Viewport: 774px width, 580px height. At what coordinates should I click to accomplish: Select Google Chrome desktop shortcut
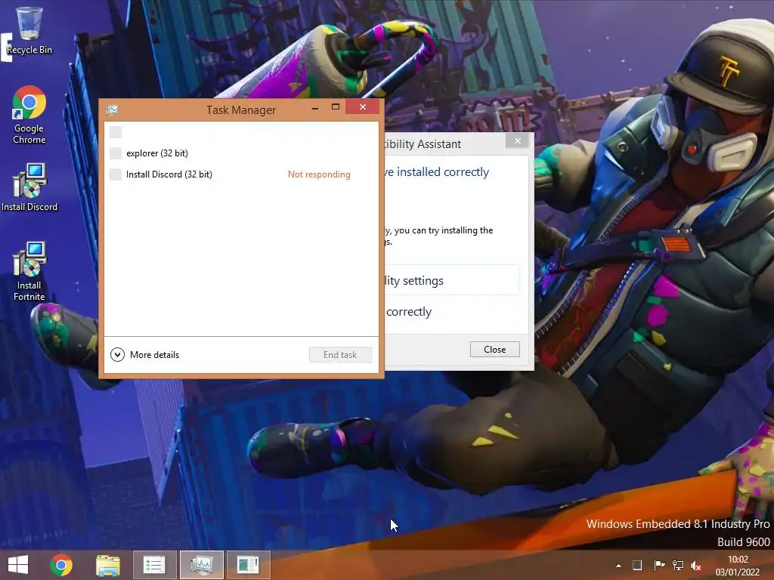pos(29,115)
